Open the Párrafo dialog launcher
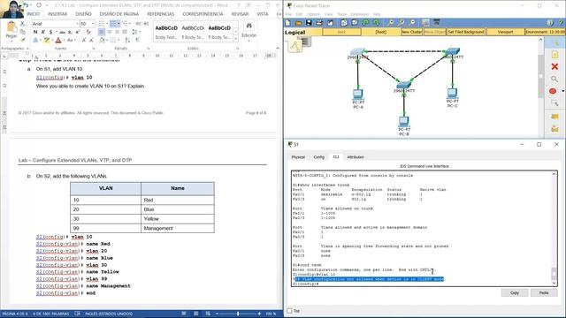The width and height of the screenshot is (566, 318). pyautogui.click(x=149, y=49)
